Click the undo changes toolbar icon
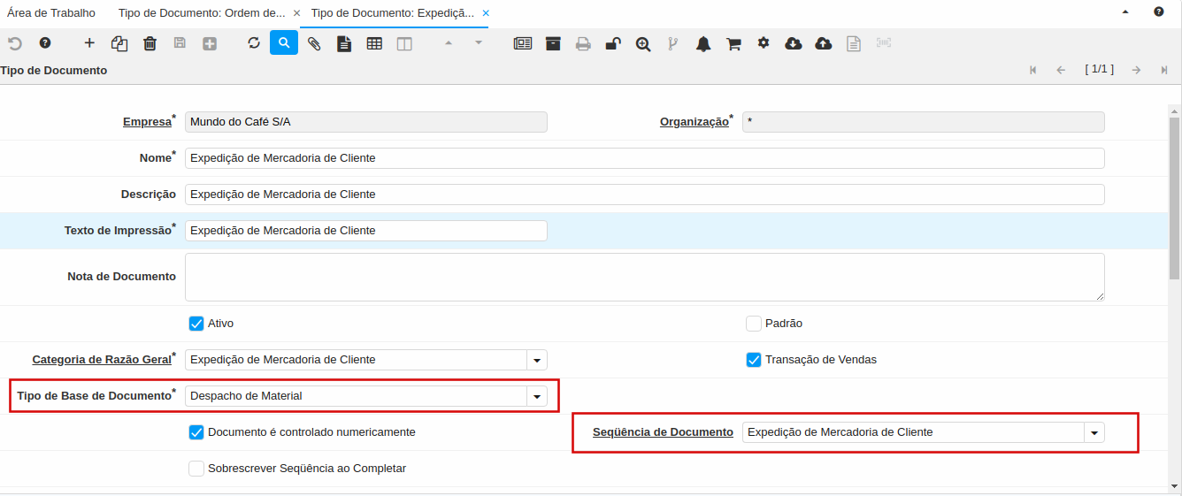 [x=15, y=43]
